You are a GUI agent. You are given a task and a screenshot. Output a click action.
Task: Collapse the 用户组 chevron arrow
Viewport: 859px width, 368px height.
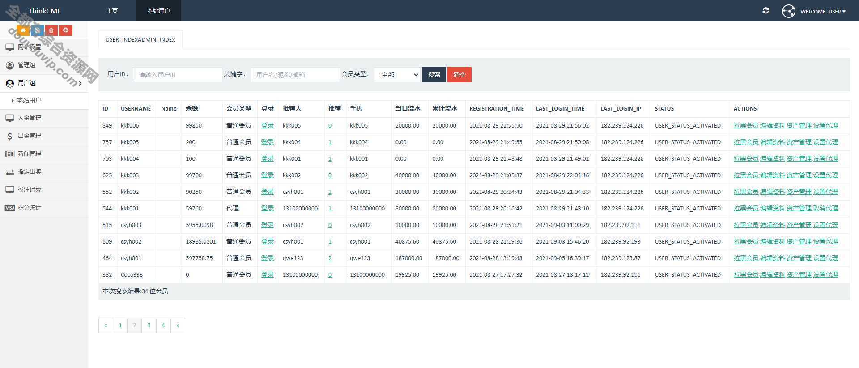(x=80, y=83)
